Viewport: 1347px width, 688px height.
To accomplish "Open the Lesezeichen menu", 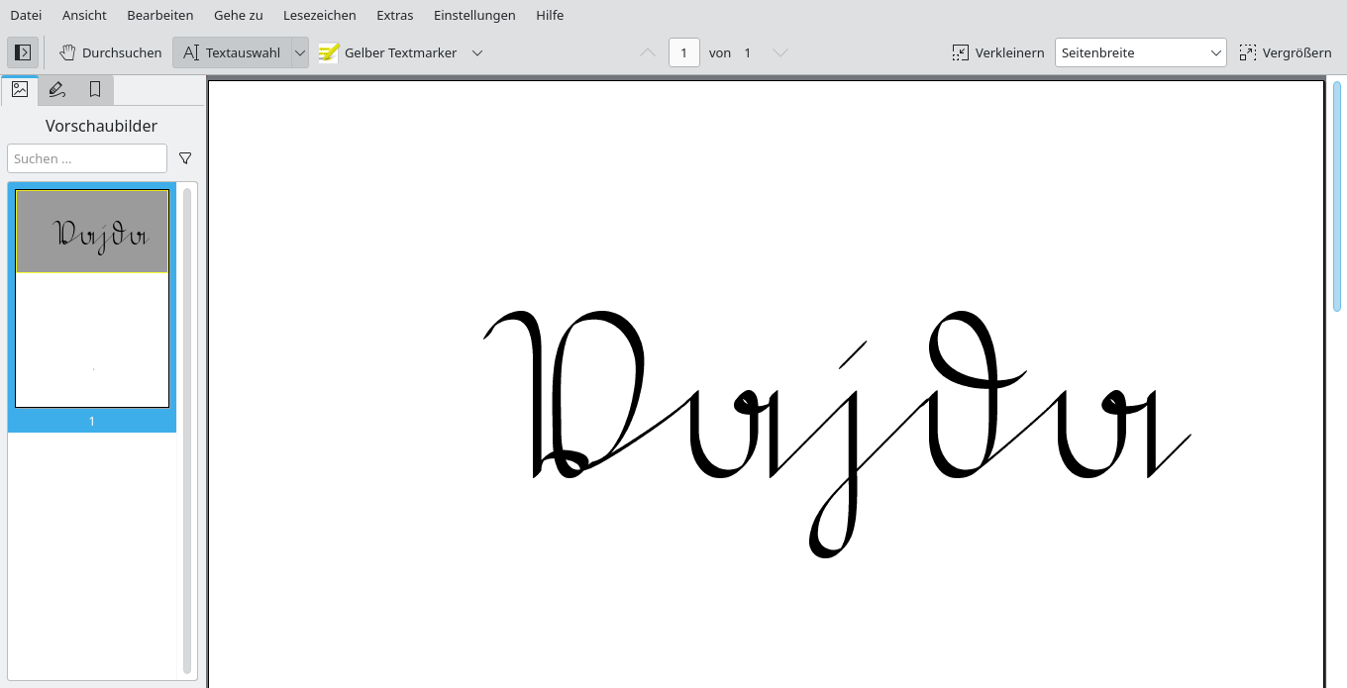I will (x=319, y=15).
